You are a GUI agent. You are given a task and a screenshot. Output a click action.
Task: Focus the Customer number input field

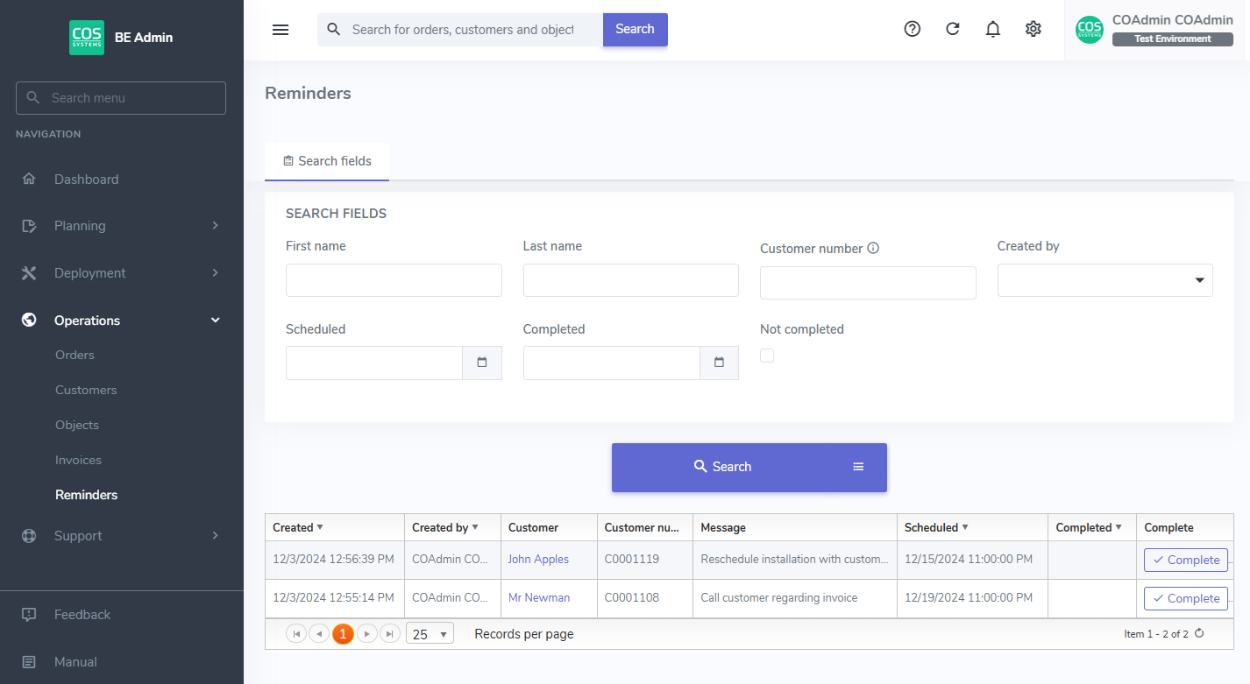868,283
